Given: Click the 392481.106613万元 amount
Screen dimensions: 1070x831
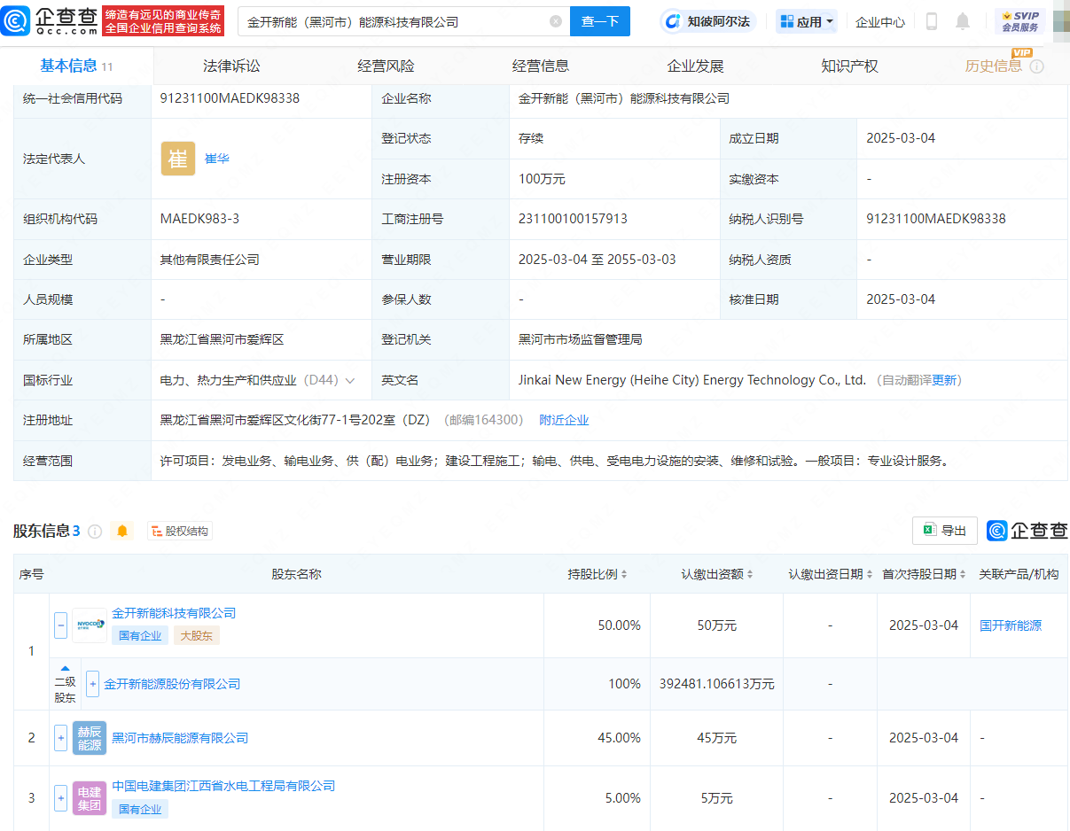Looking at the screenshot, I should click(717, 684).
